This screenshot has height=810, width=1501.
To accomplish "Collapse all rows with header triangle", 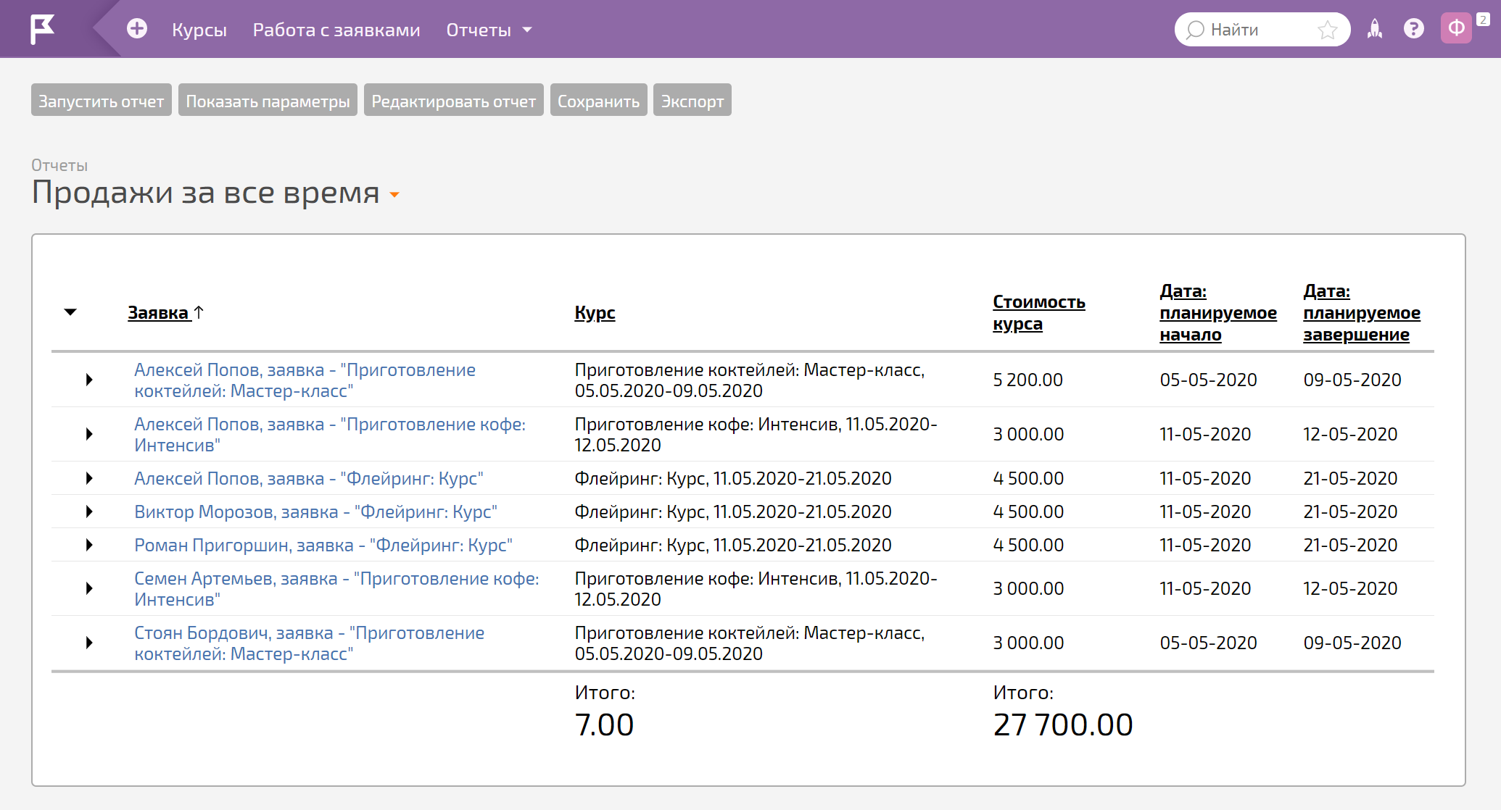I will tap(70, 312).
